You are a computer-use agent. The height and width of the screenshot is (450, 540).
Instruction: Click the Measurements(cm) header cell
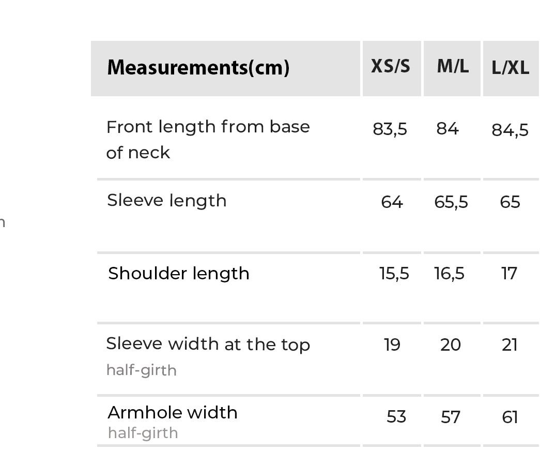pyautogui.click(x=198, y=68)
